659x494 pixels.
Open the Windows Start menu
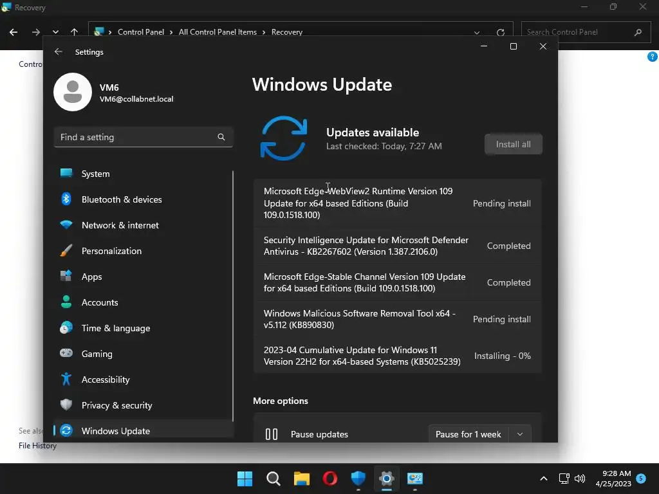tap(245, 479)
